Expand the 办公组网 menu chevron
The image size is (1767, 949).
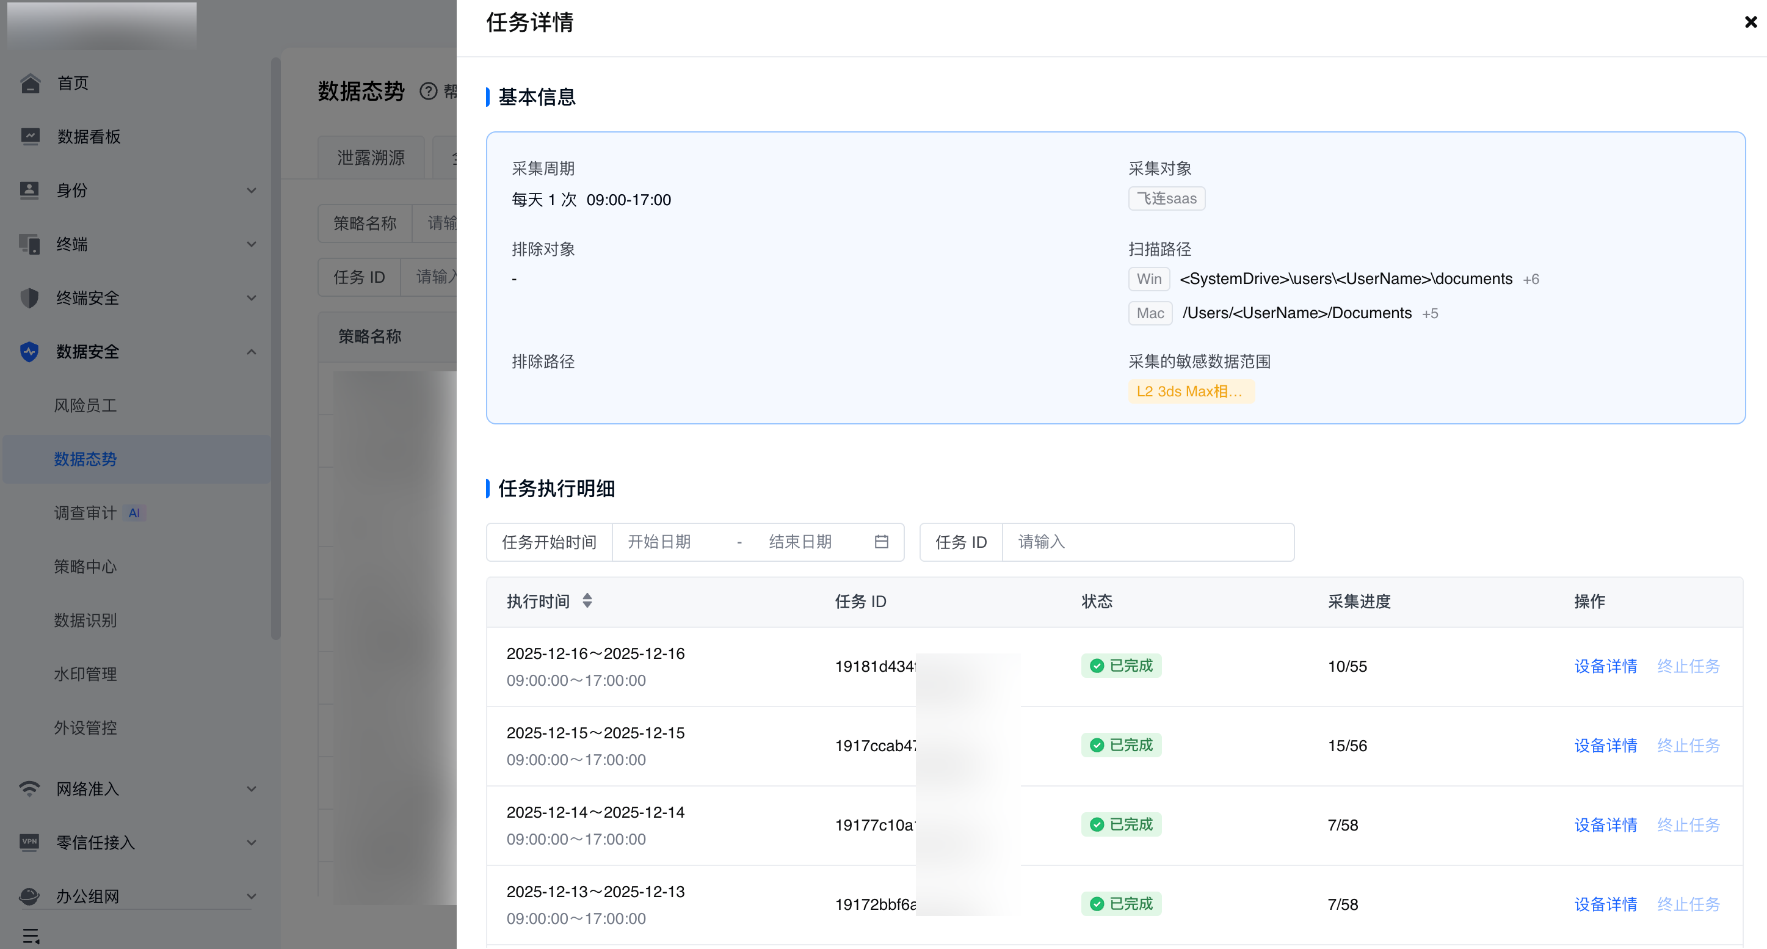click(252, 896)
